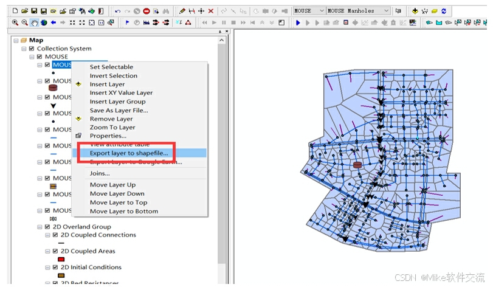Choose Move Layer to Bottom entry
Viewport: 493px width, 287px height.
124,211
